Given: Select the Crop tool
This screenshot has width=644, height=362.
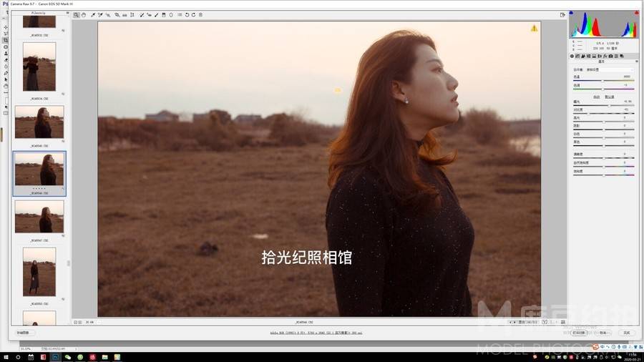Looking at the screenshot, I should tap(117, 15).
